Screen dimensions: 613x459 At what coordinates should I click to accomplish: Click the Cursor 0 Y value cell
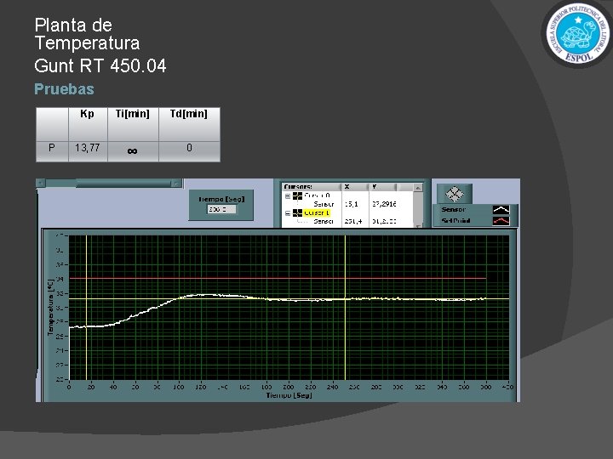(x=384, y=204)
